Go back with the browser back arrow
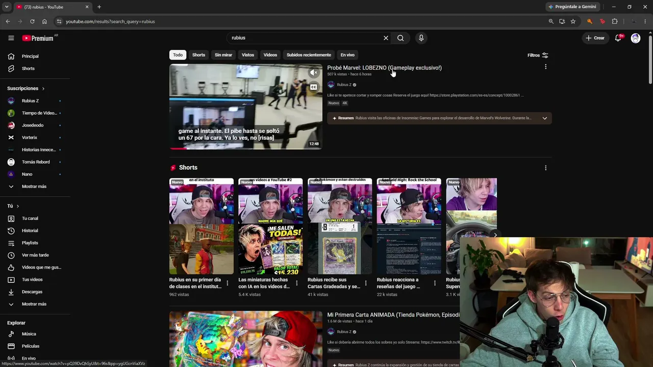Viewport: 653px width, 367px height. 8,21
